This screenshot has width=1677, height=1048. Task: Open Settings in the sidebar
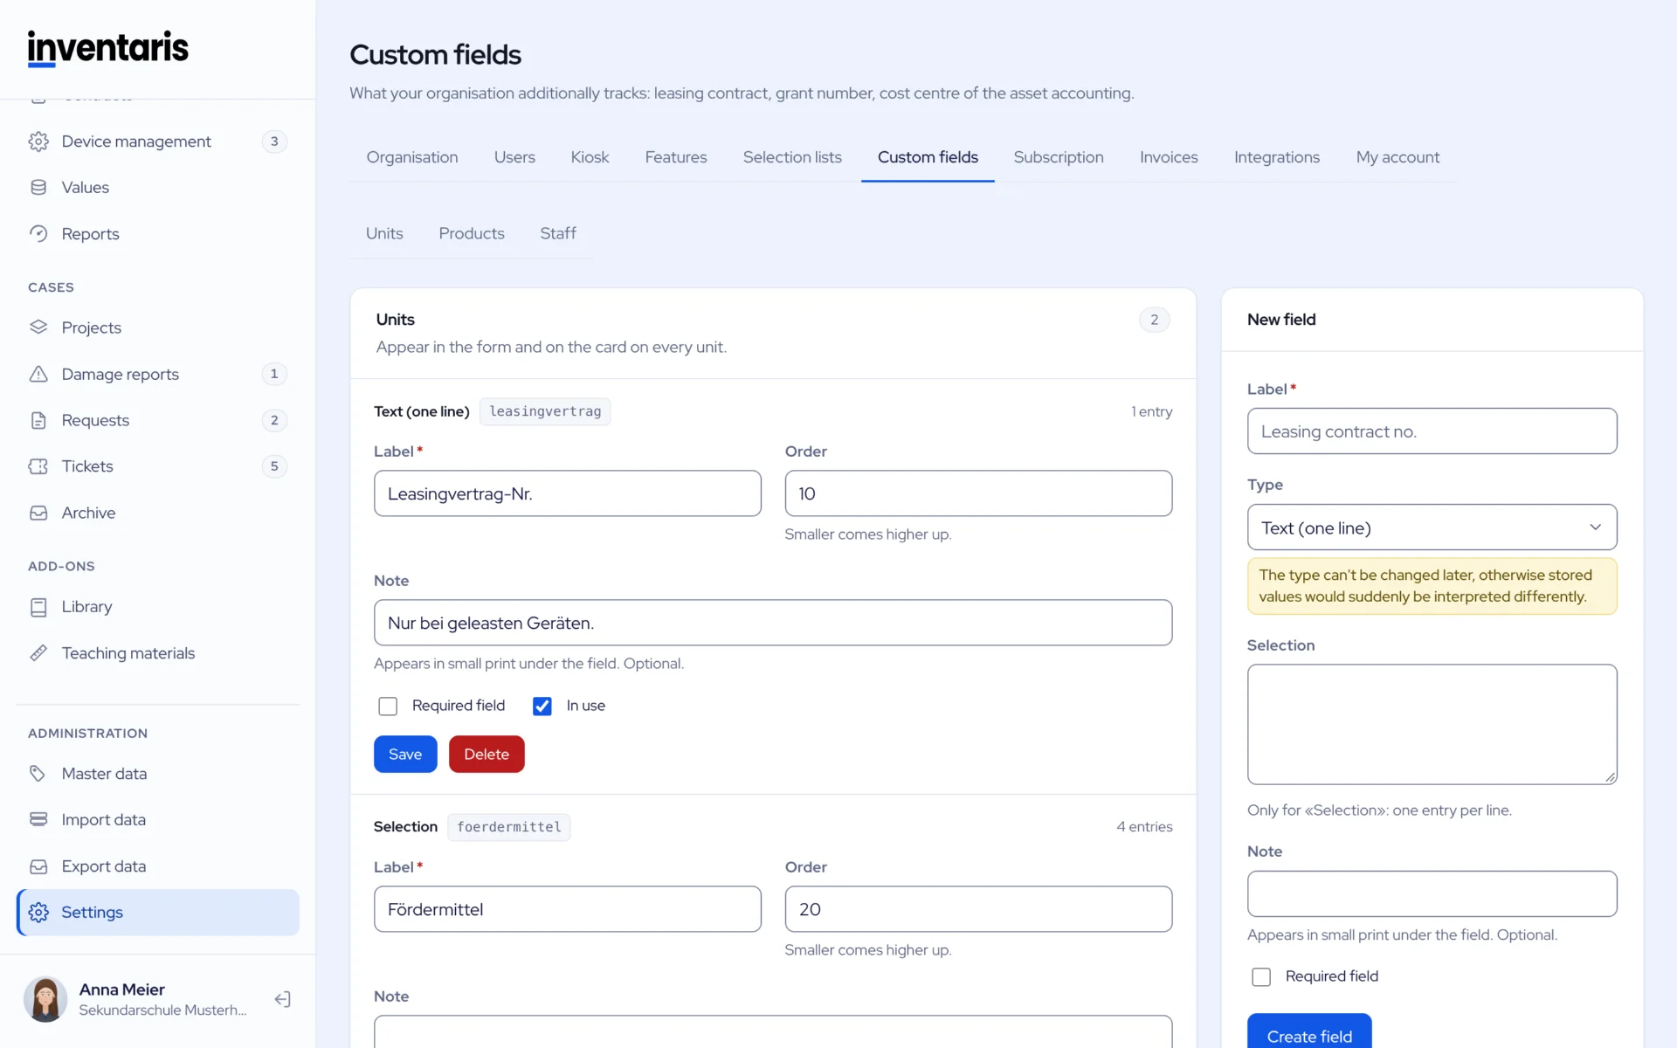pos(158,913)
